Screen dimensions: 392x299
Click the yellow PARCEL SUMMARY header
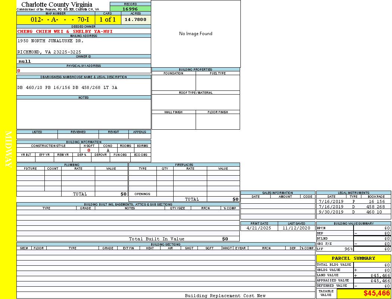(x=353, y=258)
